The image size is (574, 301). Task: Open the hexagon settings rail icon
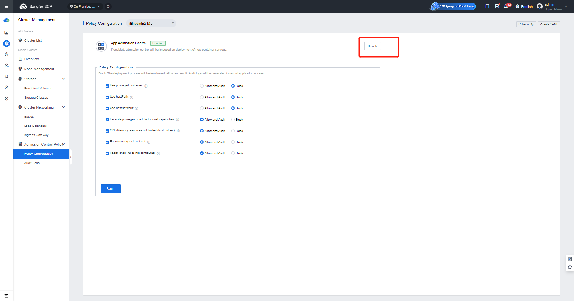point(7,99)
